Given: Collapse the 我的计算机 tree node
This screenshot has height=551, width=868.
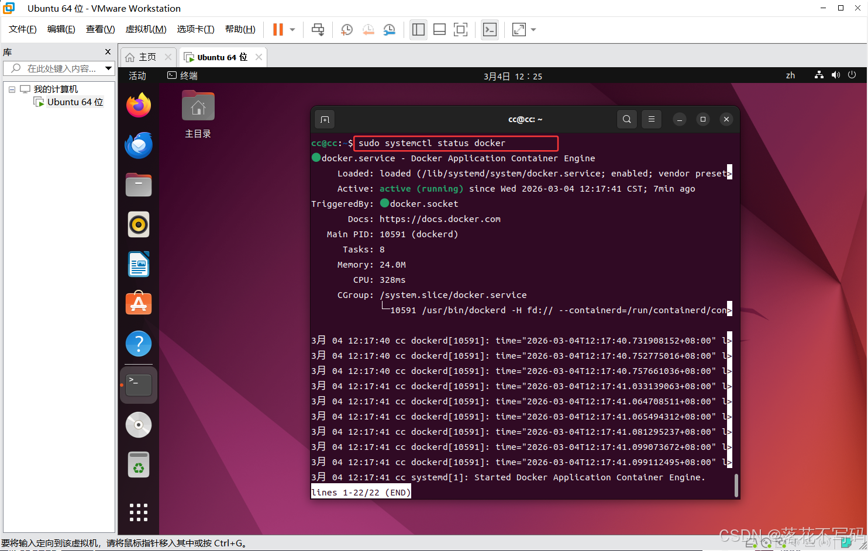Looking at the screenshot, I should [x=12, y=89].
